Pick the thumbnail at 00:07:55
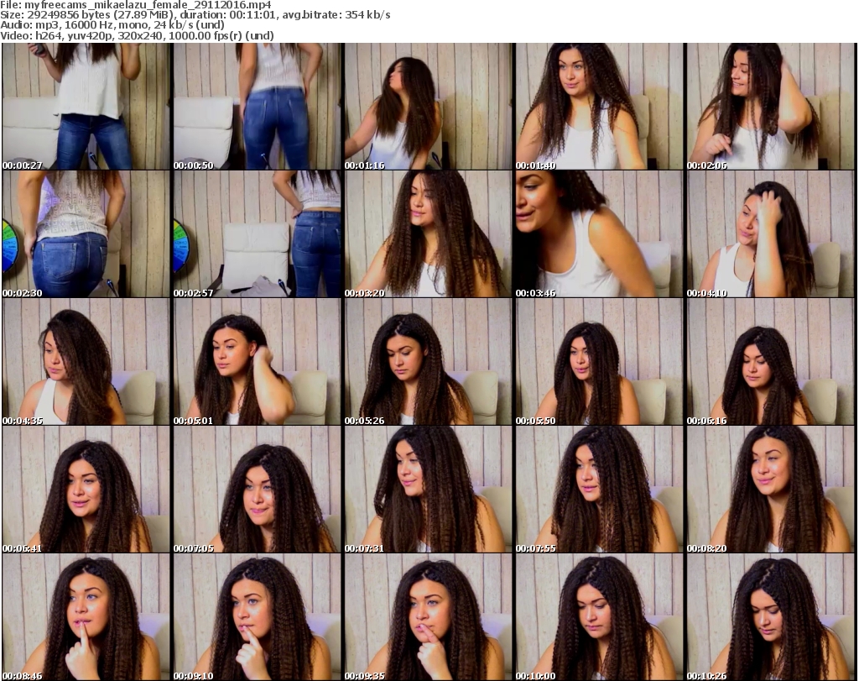859x681 pixels. pos(599,490)
